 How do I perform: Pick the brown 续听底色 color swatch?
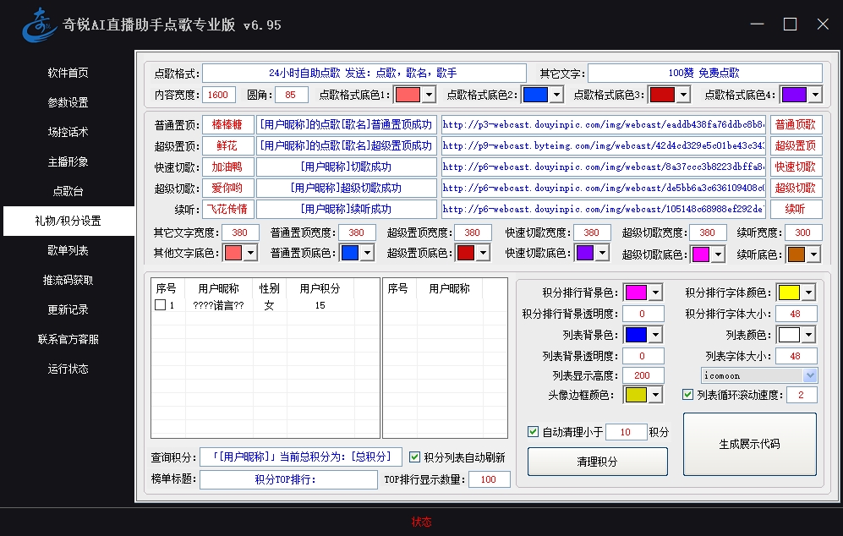(796, 254)
